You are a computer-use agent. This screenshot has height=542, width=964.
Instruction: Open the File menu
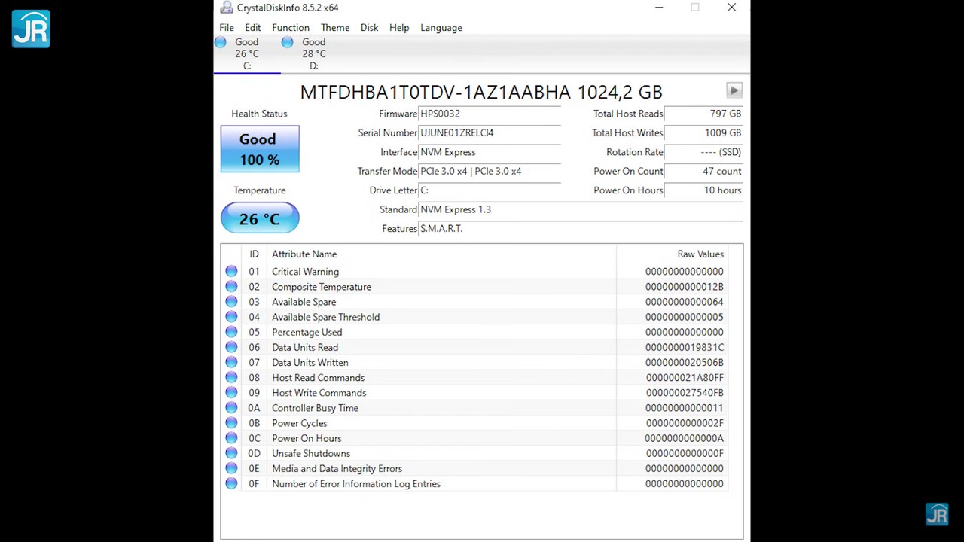(x=226, y=28)
